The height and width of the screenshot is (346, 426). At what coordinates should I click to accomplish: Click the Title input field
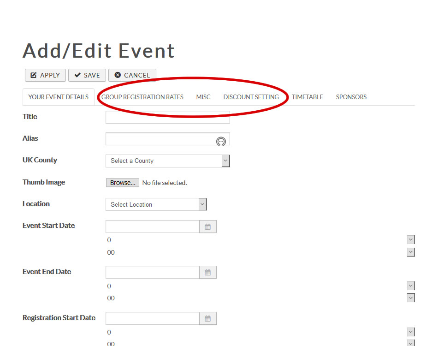coord(167,117)
